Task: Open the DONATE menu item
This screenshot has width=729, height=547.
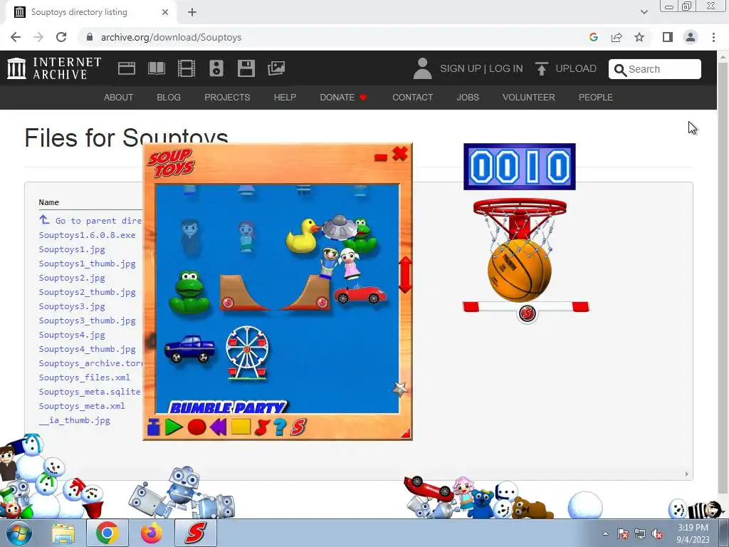Action: pyautogui.click(x=343, y=97)
